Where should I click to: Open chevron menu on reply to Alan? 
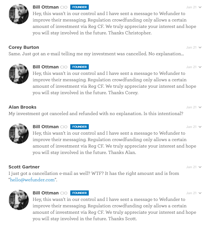(x=200, y=127)
